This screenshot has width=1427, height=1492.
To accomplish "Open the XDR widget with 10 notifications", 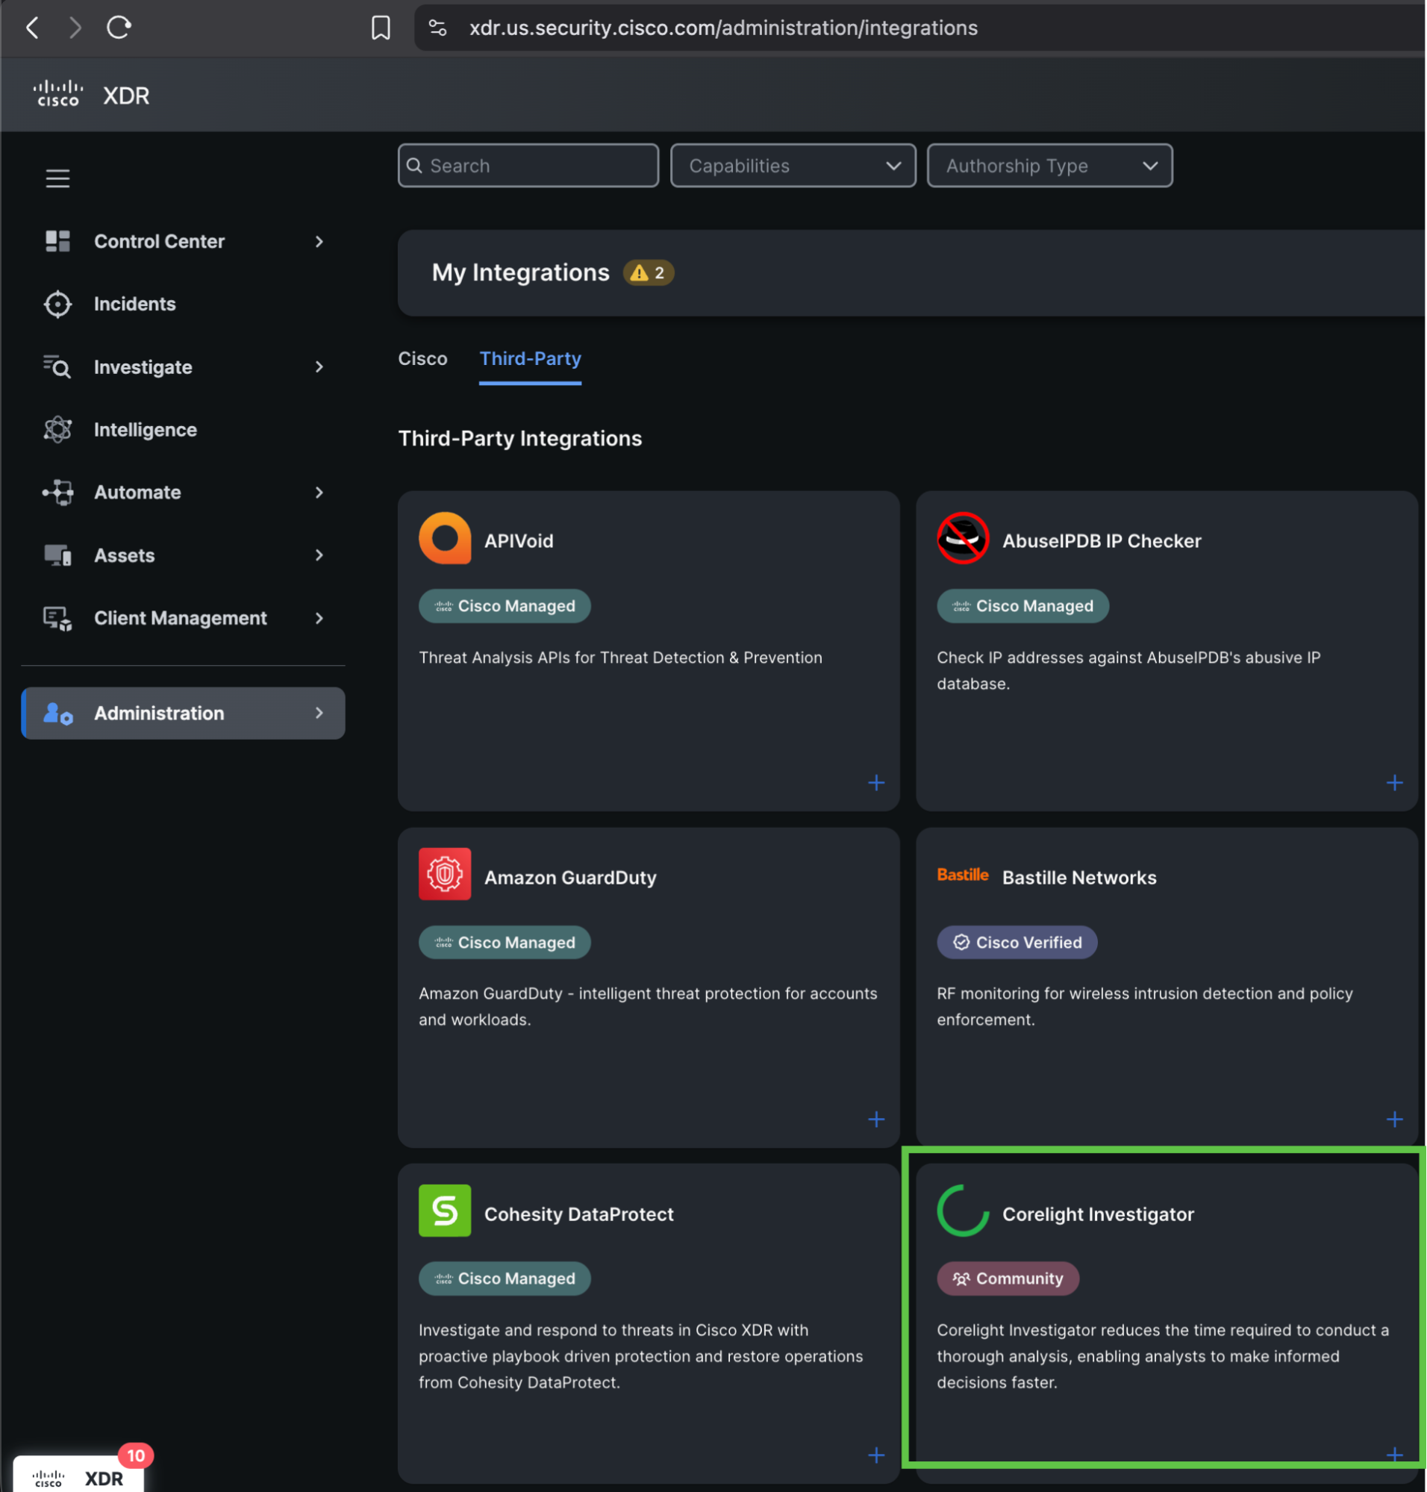I will coord(79,1476).
